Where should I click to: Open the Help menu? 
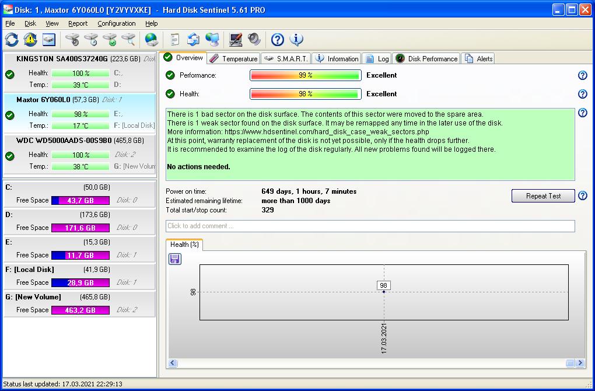pyautogui.click(x=152, y=23)
